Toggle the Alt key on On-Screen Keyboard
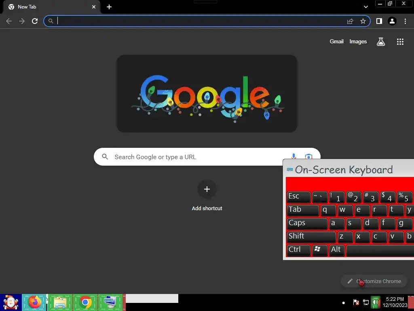Image resolution: width=414 pixels, height=311 pixels. [x=337, y=250]
